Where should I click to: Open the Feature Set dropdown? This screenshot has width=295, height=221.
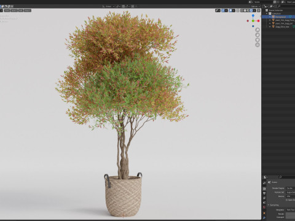pos(290,192)
